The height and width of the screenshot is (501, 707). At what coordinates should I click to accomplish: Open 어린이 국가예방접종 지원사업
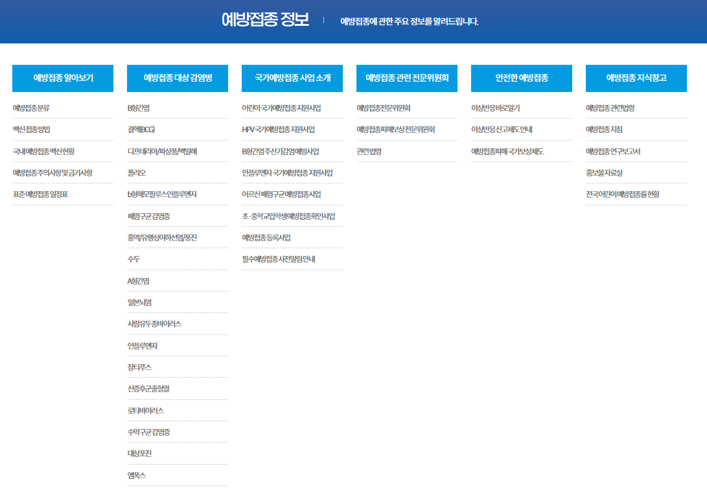point(281,108)
